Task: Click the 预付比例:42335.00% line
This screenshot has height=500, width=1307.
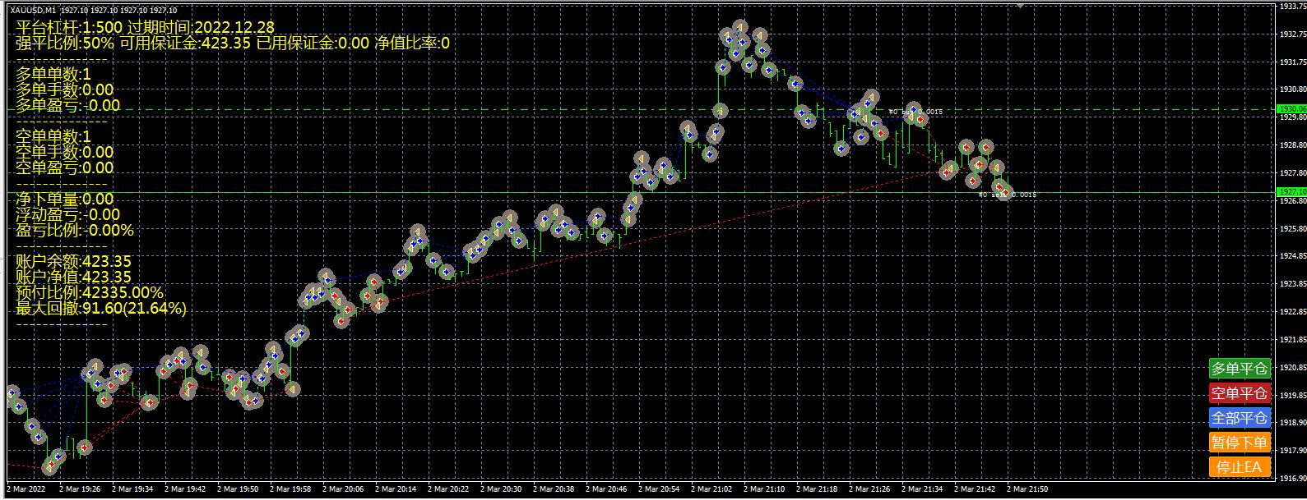Action: pyautogui.click(x=90, y=293)
